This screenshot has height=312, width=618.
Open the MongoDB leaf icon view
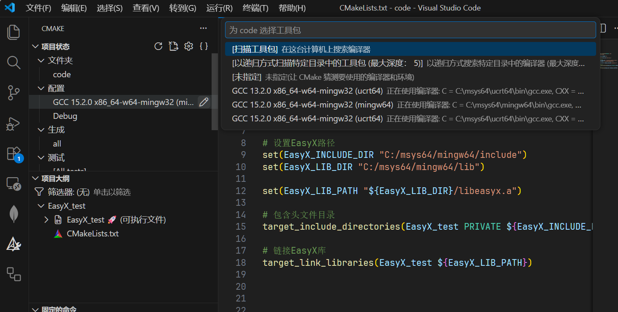[14, 214]
